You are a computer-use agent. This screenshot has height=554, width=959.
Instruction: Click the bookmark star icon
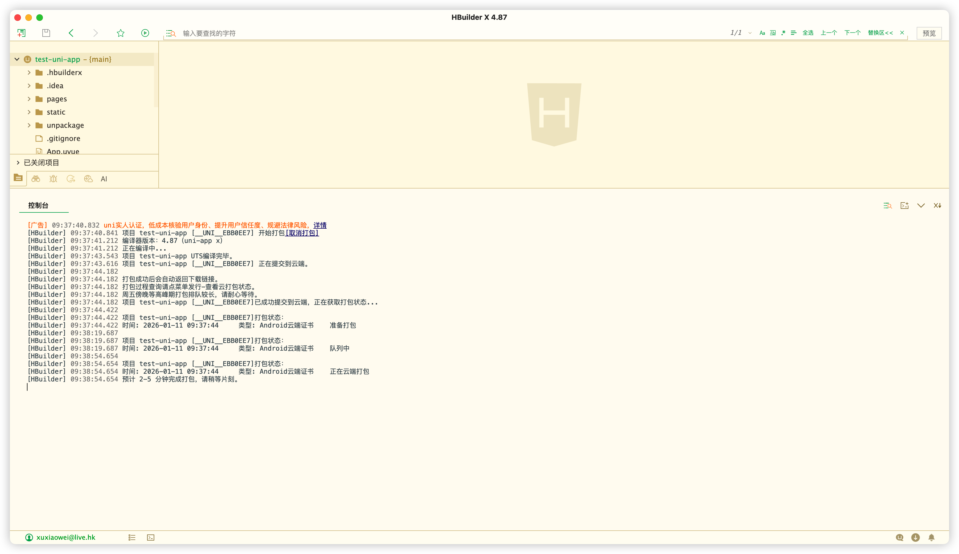121,33
